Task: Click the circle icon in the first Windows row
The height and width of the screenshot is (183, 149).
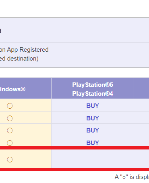Action: tap(10, 106)
